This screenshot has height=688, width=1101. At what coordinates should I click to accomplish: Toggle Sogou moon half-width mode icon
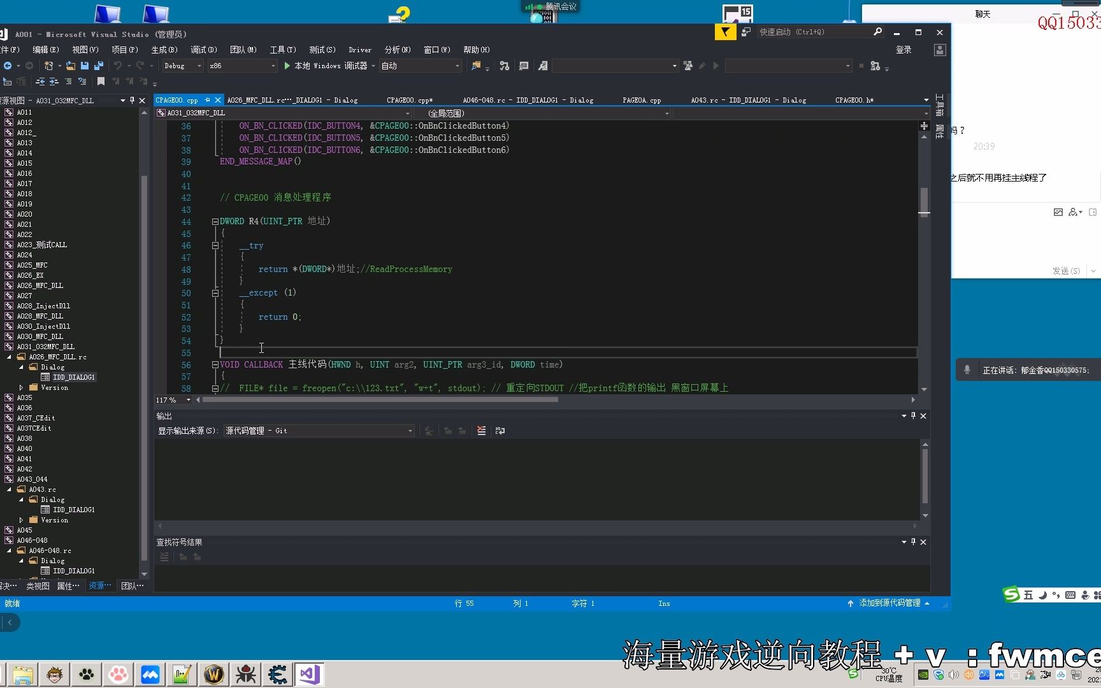point(1042,595)
